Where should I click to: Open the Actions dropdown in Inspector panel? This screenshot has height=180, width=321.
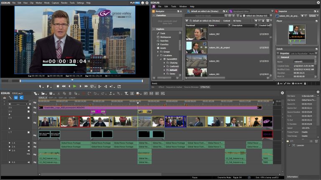313,16
